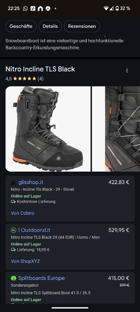Open the Splitboards Europe store link
Viewport: 140px width, 312px height.
click(41, 278)
